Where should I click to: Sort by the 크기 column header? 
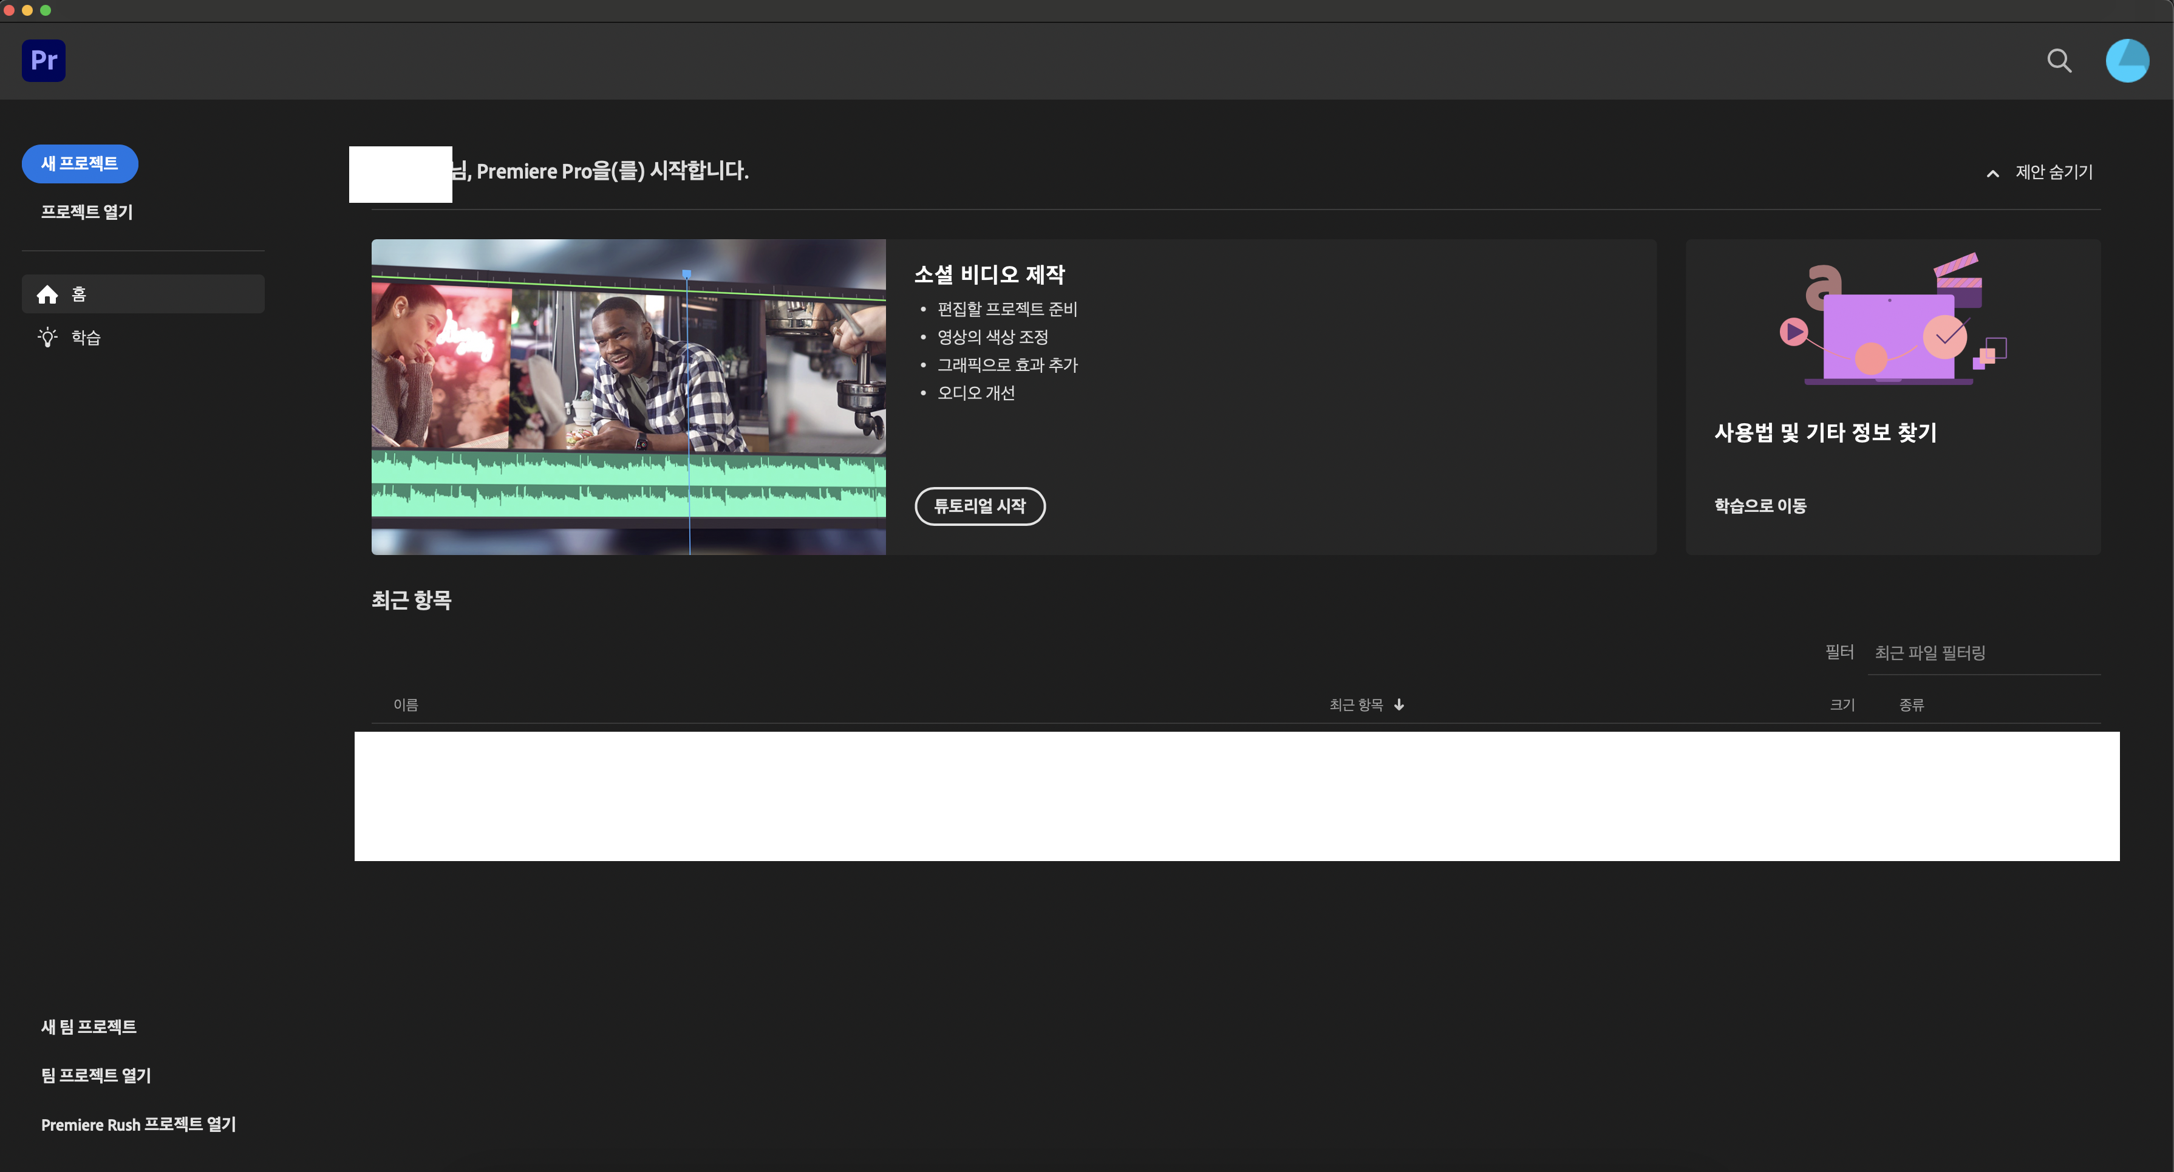[1842, 704]
